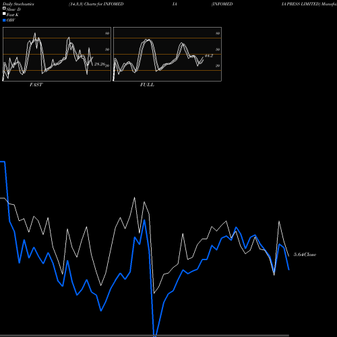Select the 'Fast K' legend label
Screen dimensions: 337x337
tap(13, 15)
